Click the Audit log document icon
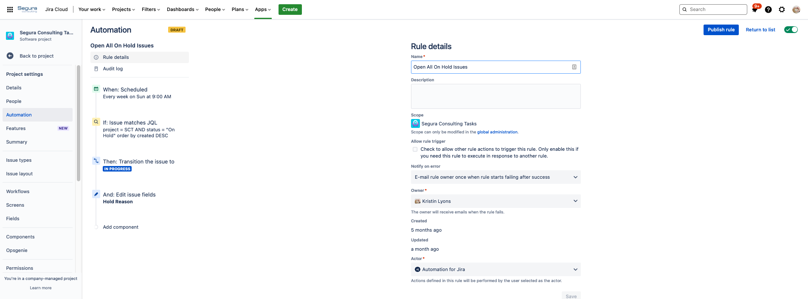808x299 pixels. (96, 69)
